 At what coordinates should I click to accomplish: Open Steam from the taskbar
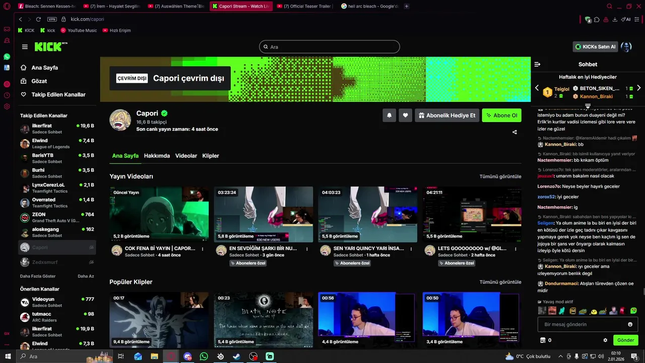click(236, 356)
